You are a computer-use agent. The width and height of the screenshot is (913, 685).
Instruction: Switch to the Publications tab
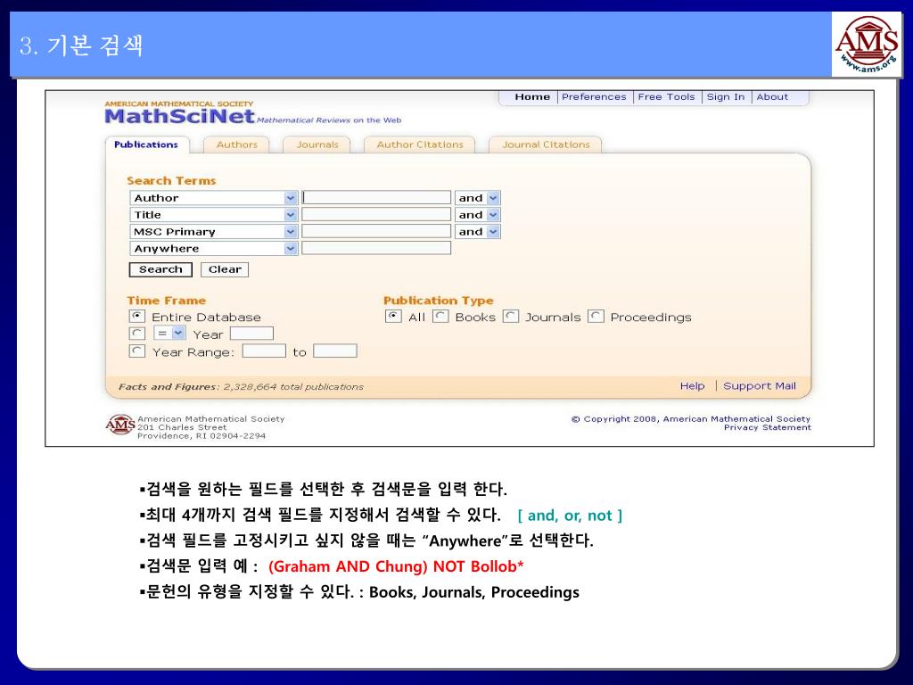pyautogui.click(x=146, y=144)
